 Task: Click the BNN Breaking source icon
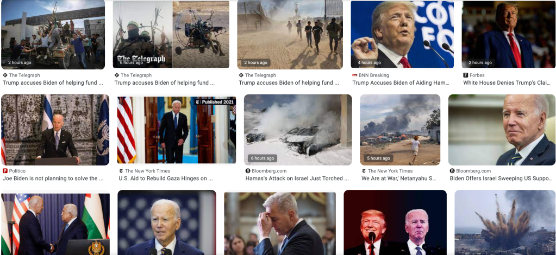pyautogui.click(x=354, y=75)
